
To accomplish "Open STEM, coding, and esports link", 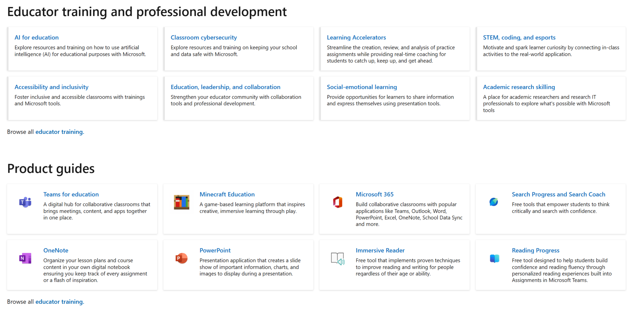I will point(519,37).
